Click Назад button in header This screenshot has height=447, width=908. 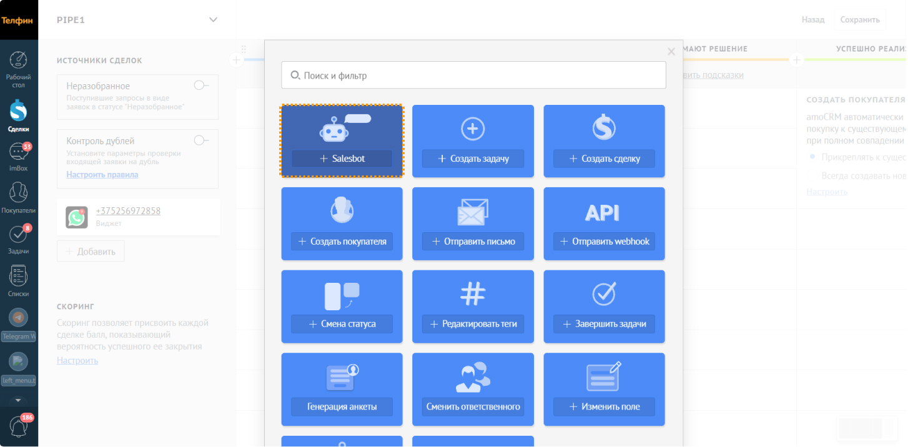coord(812,20)
